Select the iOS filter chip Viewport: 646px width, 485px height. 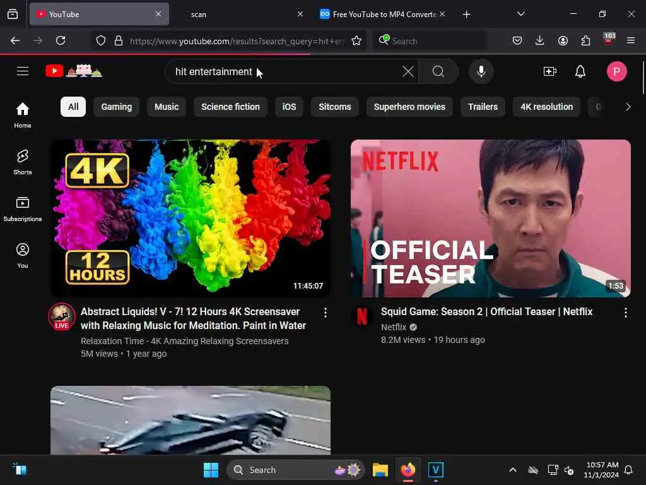point(289,107)
